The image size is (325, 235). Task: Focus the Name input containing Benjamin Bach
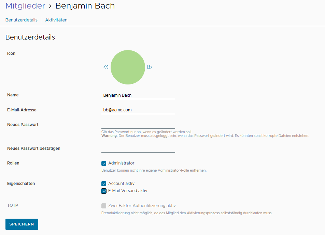138,95
